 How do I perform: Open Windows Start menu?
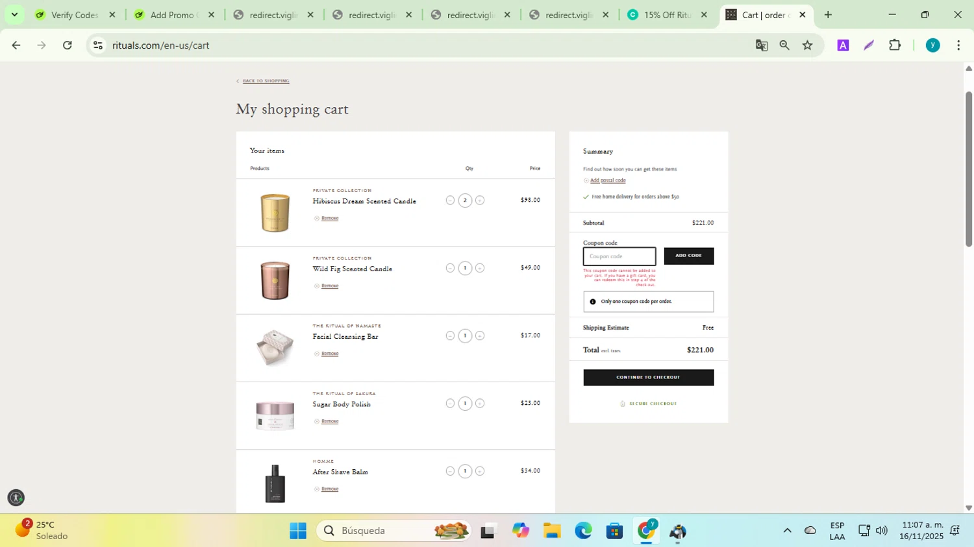click(298, 531)
